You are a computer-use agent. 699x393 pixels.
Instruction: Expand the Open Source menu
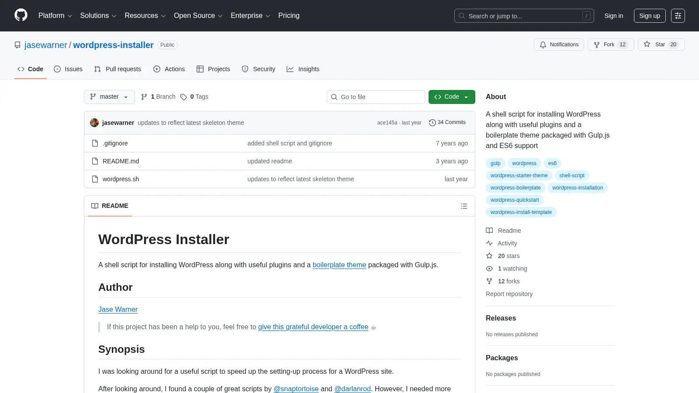point(198,16)
